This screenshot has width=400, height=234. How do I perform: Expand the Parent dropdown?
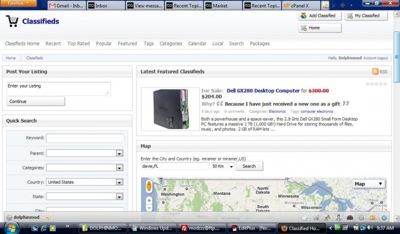coord(84,153)
